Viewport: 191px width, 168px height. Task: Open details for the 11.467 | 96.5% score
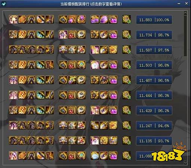(x=154, y=80)
